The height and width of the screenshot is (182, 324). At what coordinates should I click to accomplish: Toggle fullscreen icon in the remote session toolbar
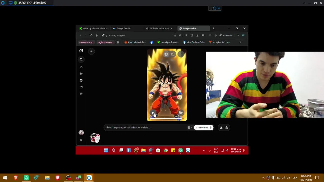click(x=215, y=8)
